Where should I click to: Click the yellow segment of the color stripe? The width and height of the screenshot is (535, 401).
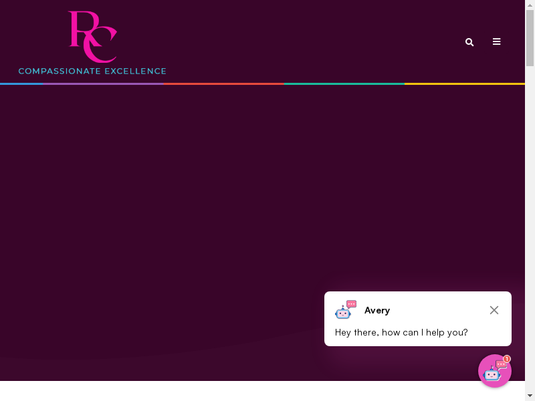(x=465, y=84)
